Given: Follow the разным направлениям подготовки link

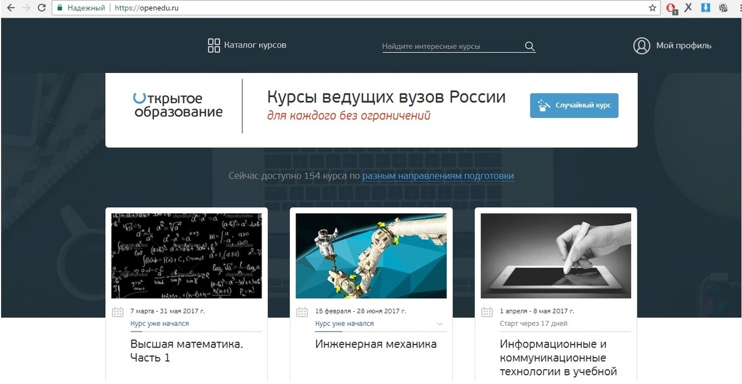Looking at the screenshot, I should click(x=438, y=176).
